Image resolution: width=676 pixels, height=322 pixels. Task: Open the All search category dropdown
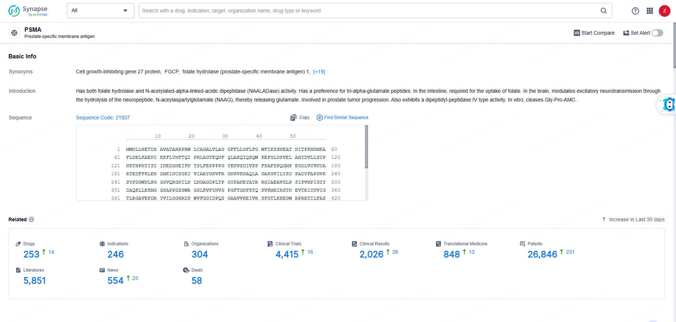tap(100, 11)
